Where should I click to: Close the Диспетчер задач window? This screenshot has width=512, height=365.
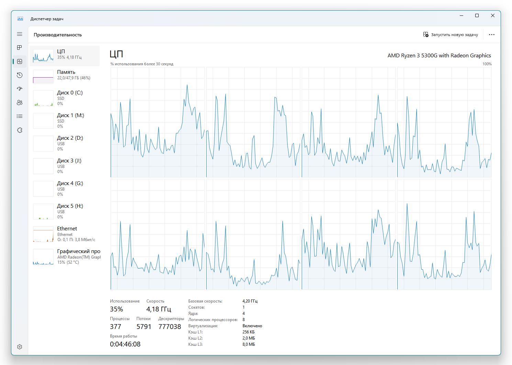click(492, 16)
